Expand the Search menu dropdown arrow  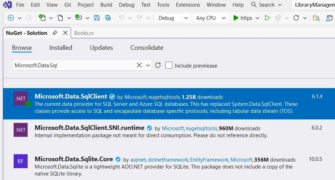280,5
